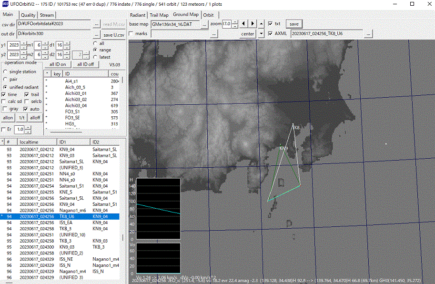435x284 pixels.
Task: Click the pan right arrow button
Action: (x=253, y=24)
